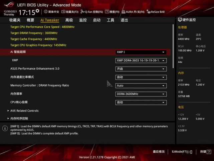The image size is (214, 161).
Task: Click the 3.328 V reading
Action: [182, 130]
